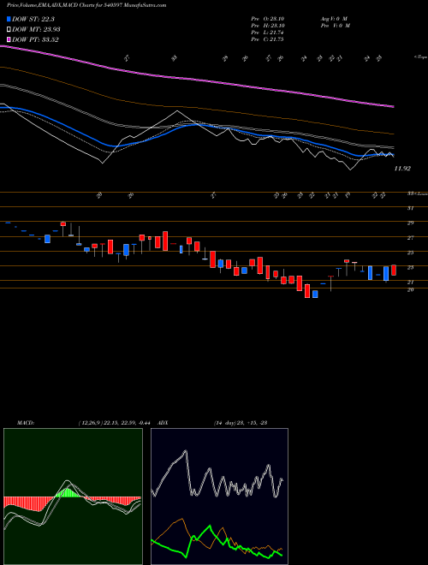
Task: Click the 11.92 value label on EMA chart
Action: coord(402,169)
